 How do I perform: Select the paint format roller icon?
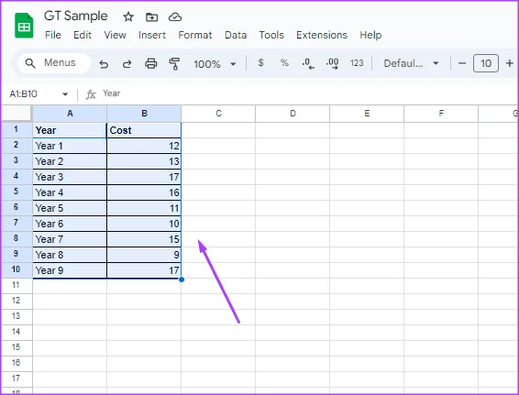tap(174, 63)
